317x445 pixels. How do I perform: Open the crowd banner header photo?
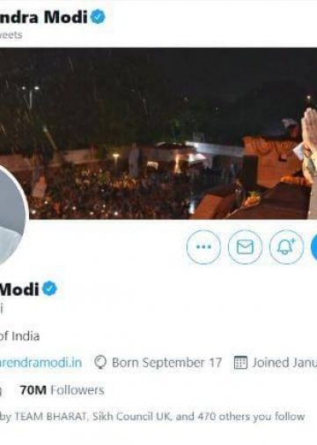tap(158, 133)
